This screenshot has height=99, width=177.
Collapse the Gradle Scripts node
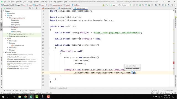click(x=4, y=52)
